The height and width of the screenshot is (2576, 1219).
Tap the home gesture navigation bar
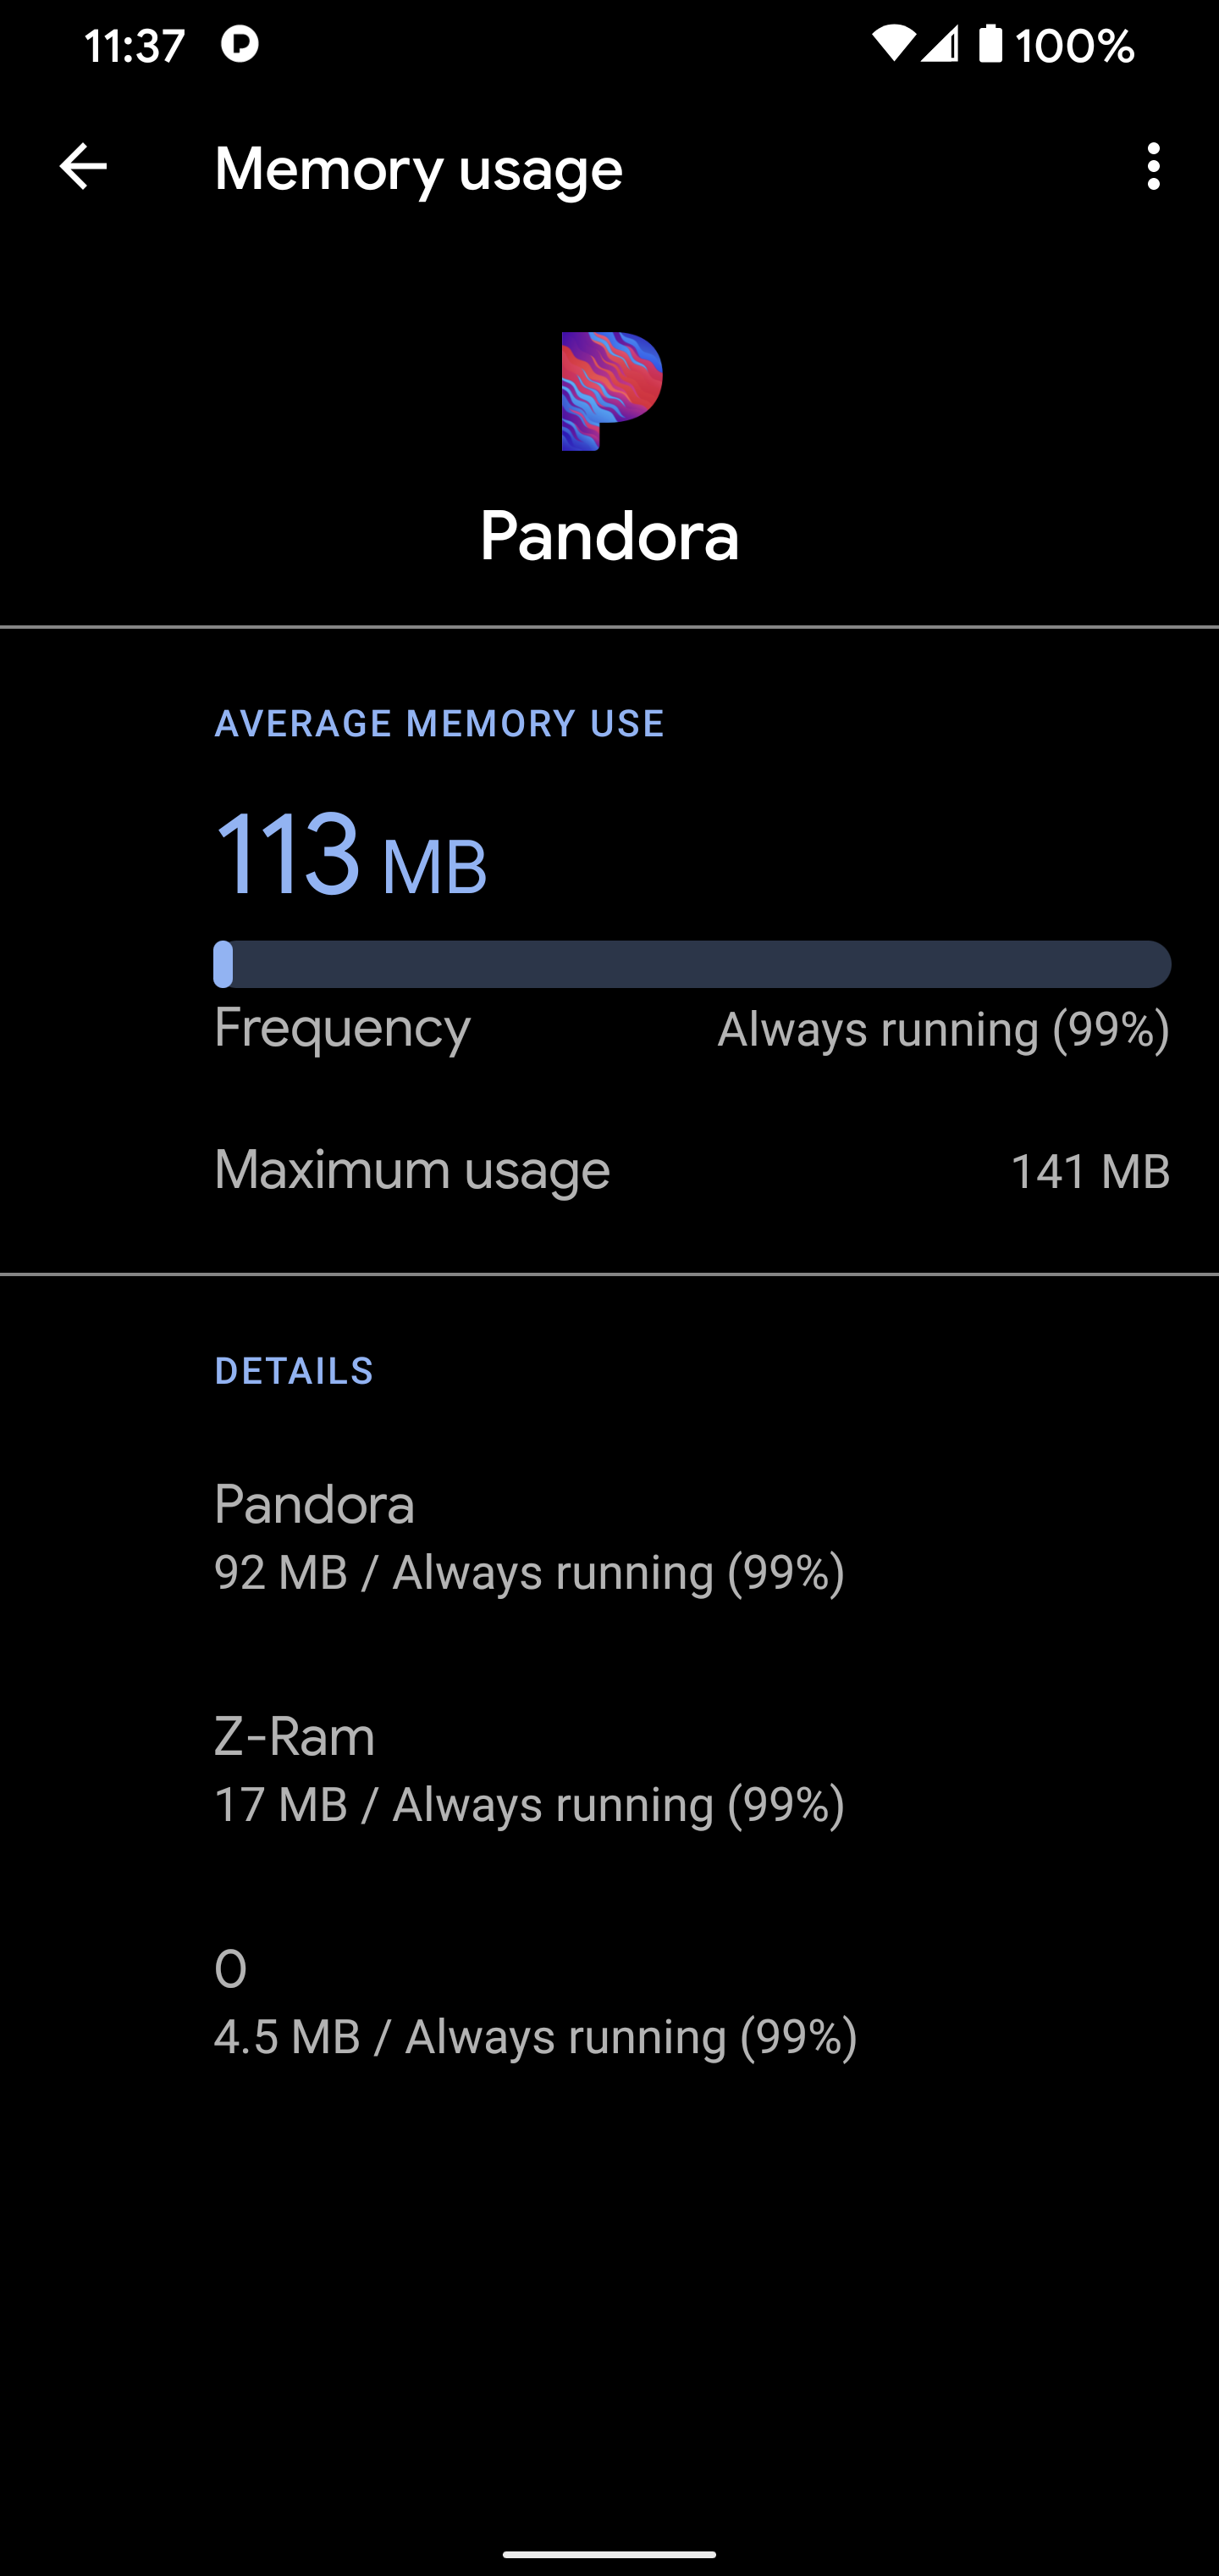(609, 2553)
